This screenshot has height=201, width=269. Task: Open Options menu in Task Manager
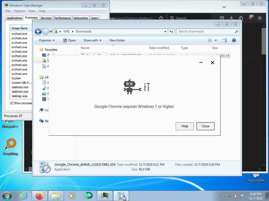tap(19, 11)
